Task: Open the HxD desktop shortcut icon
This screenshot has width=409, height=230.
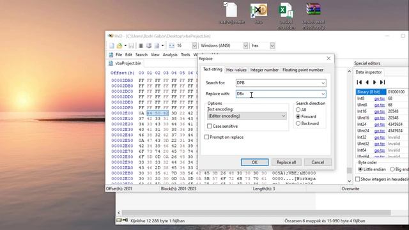Action: pyautogui.click(x=259, y=13)
